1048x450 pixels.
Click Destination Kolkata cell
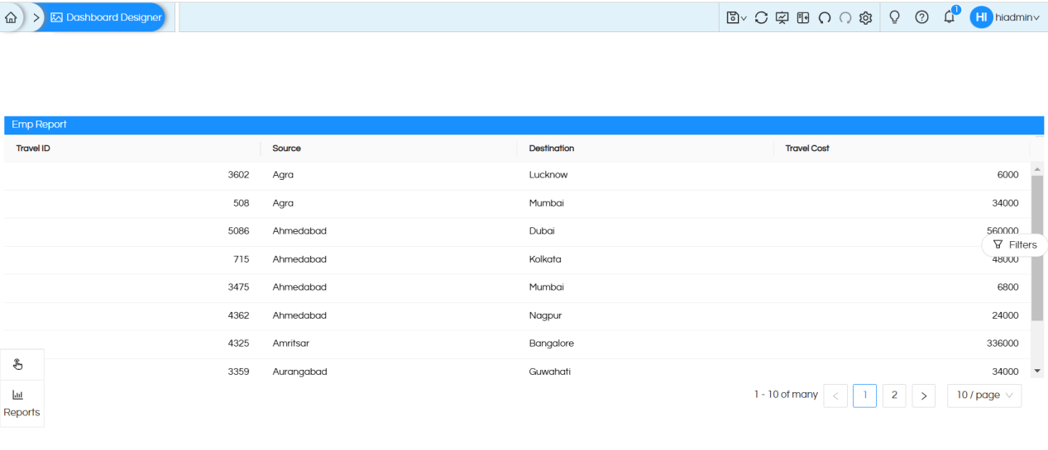545,259
